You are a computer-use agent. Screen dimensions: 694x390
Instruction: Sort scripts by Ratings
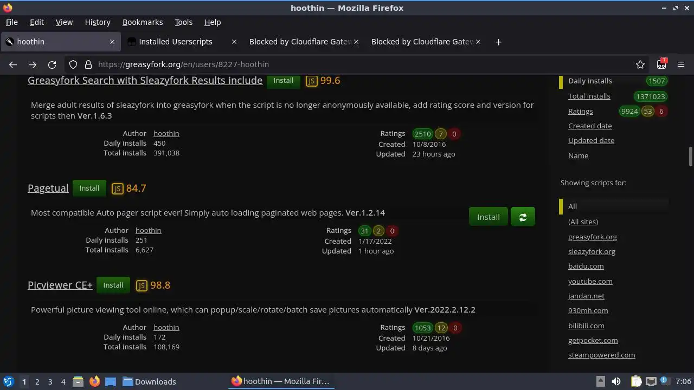point(580,111)
